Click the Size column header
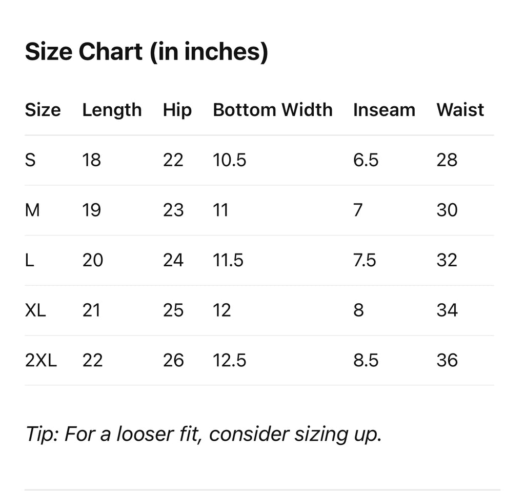Image resolution: width=525 pixels, height=491 pixels. coord(43,110)
